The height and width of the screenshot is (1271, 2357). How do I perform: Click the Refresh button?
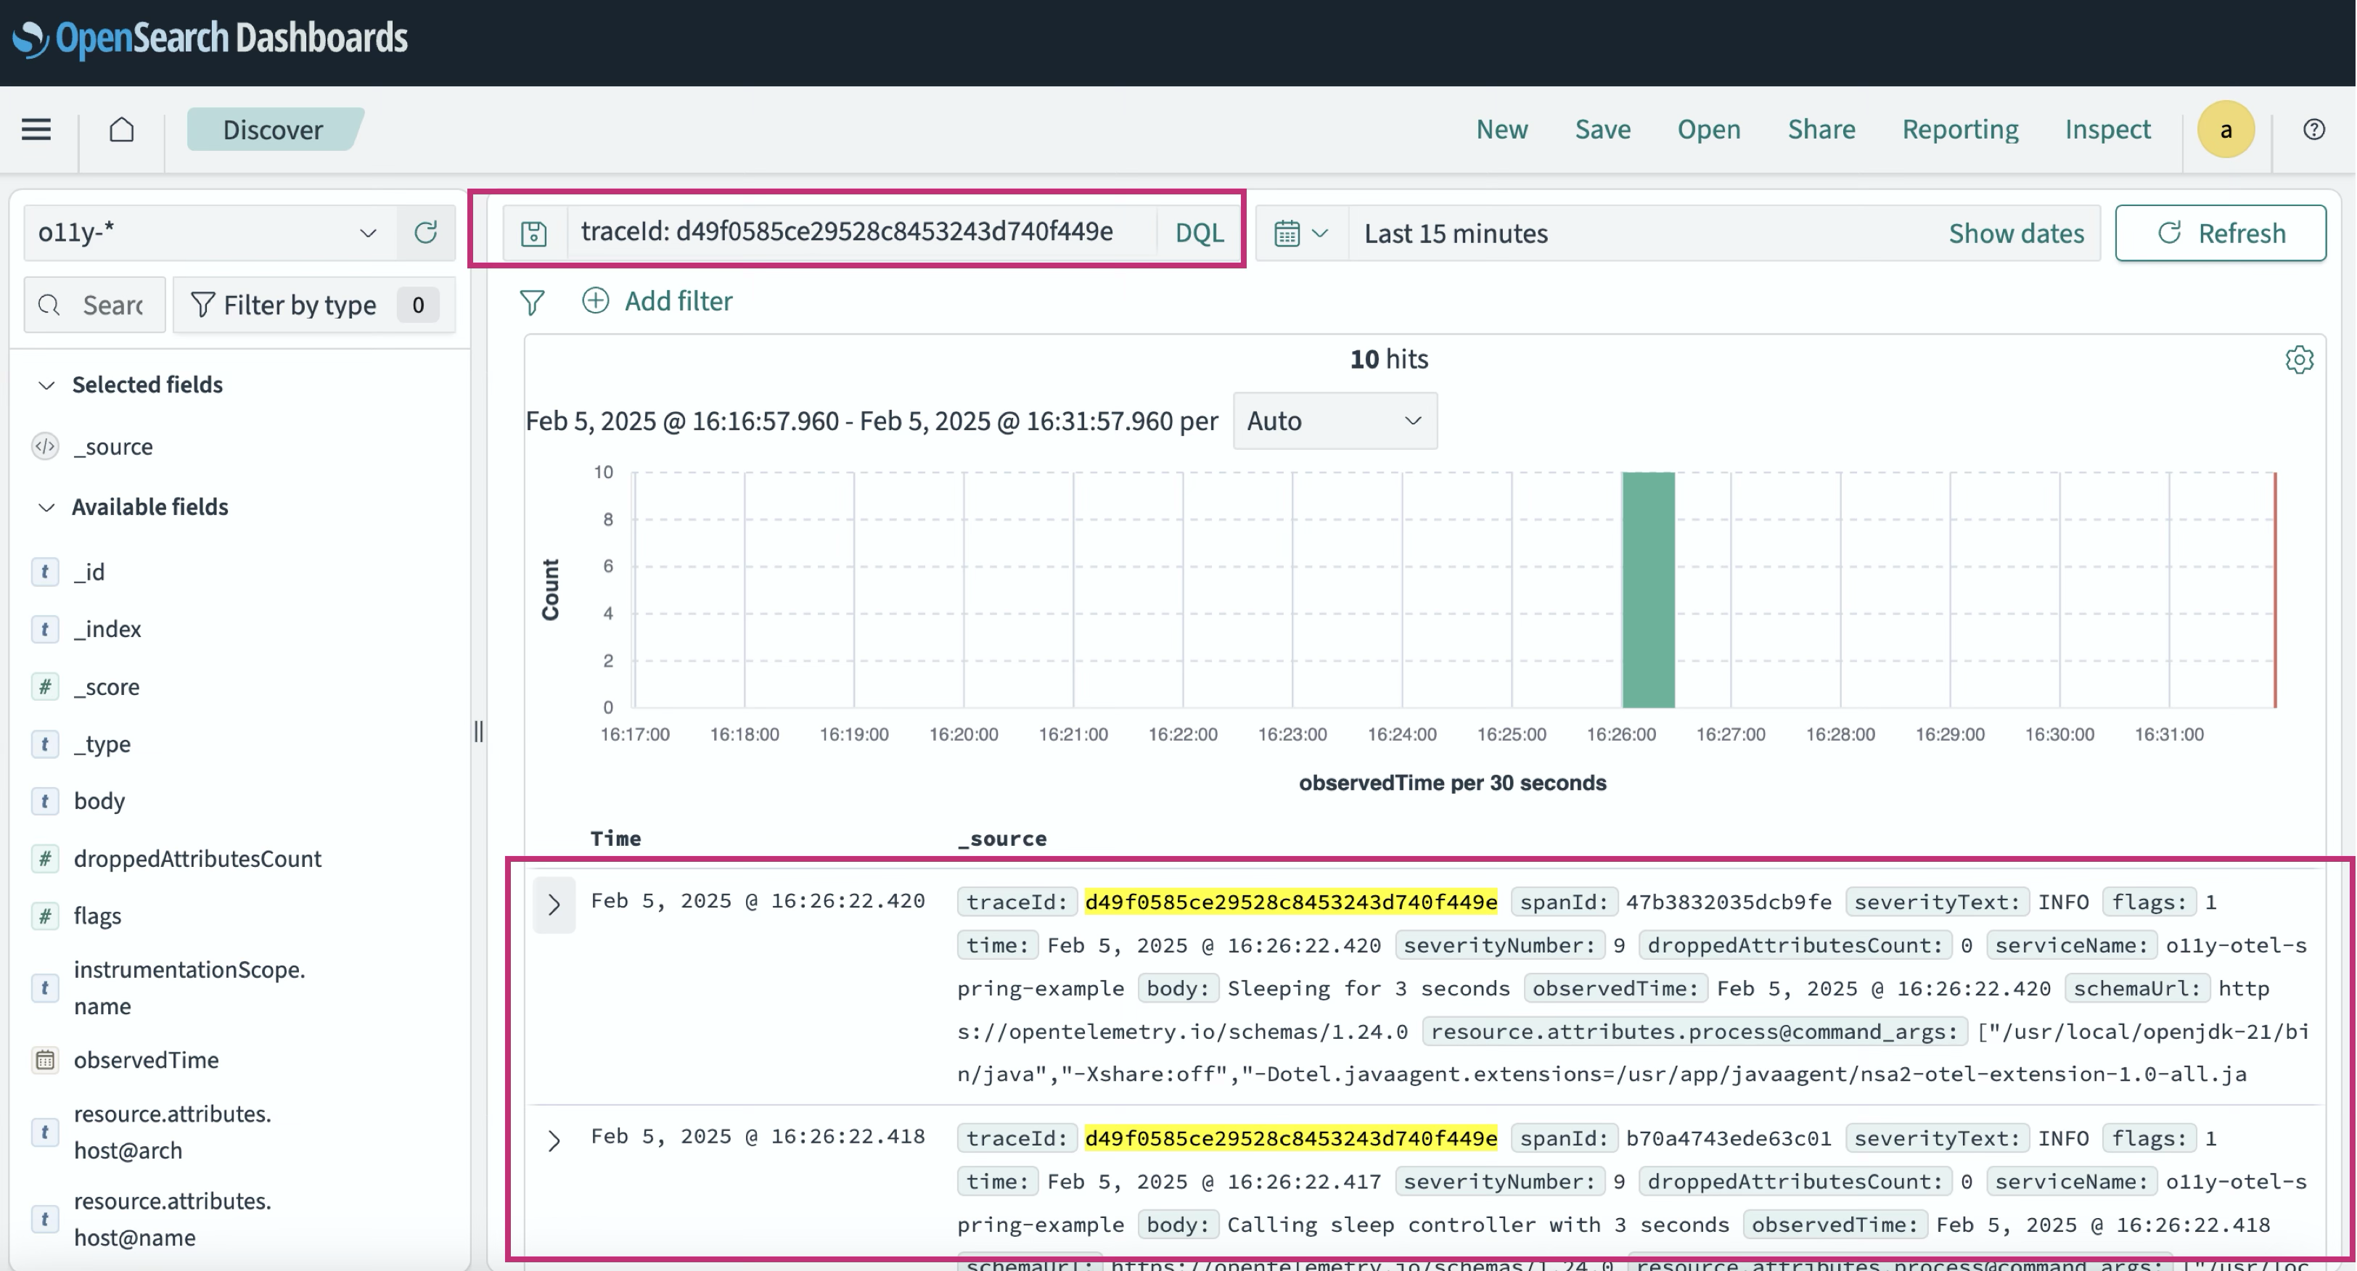click(x=2221, y=233)
